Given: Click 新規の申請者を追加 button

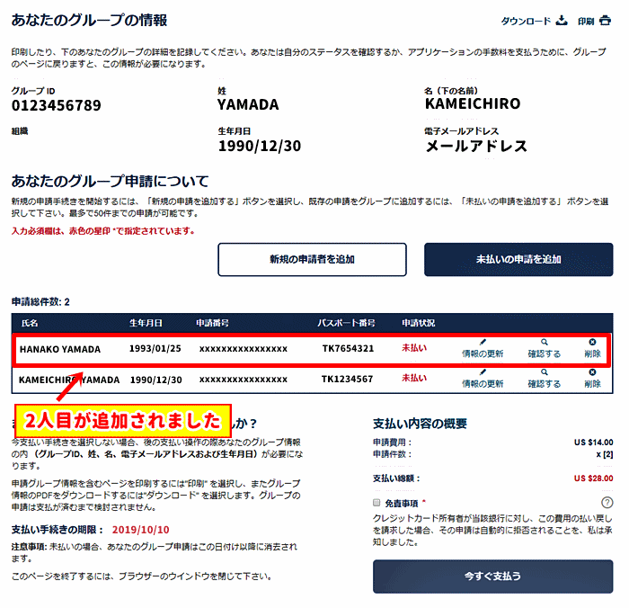Looking at the screenshot, I should (312, 259).
